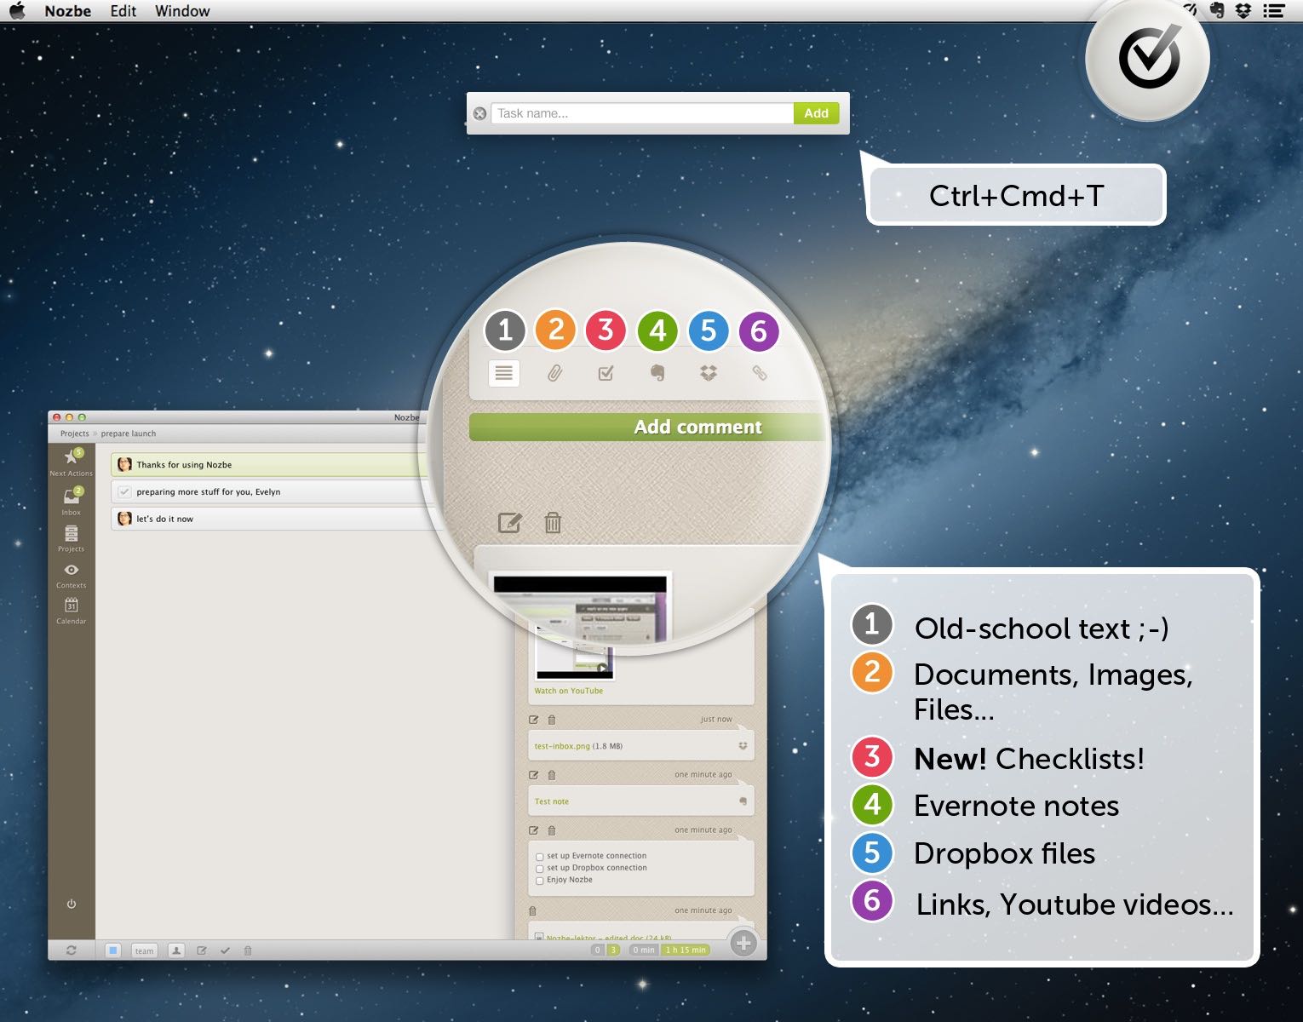
Task: Select the plain text comment icon
Action: pos(504,373)
